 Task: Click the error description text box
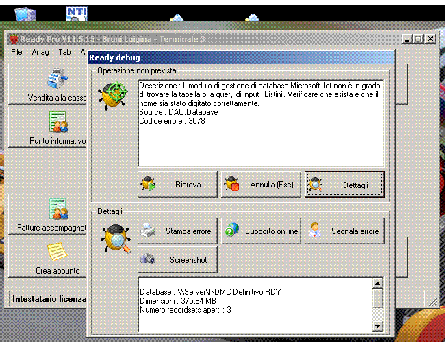click(x=261, y=123)
